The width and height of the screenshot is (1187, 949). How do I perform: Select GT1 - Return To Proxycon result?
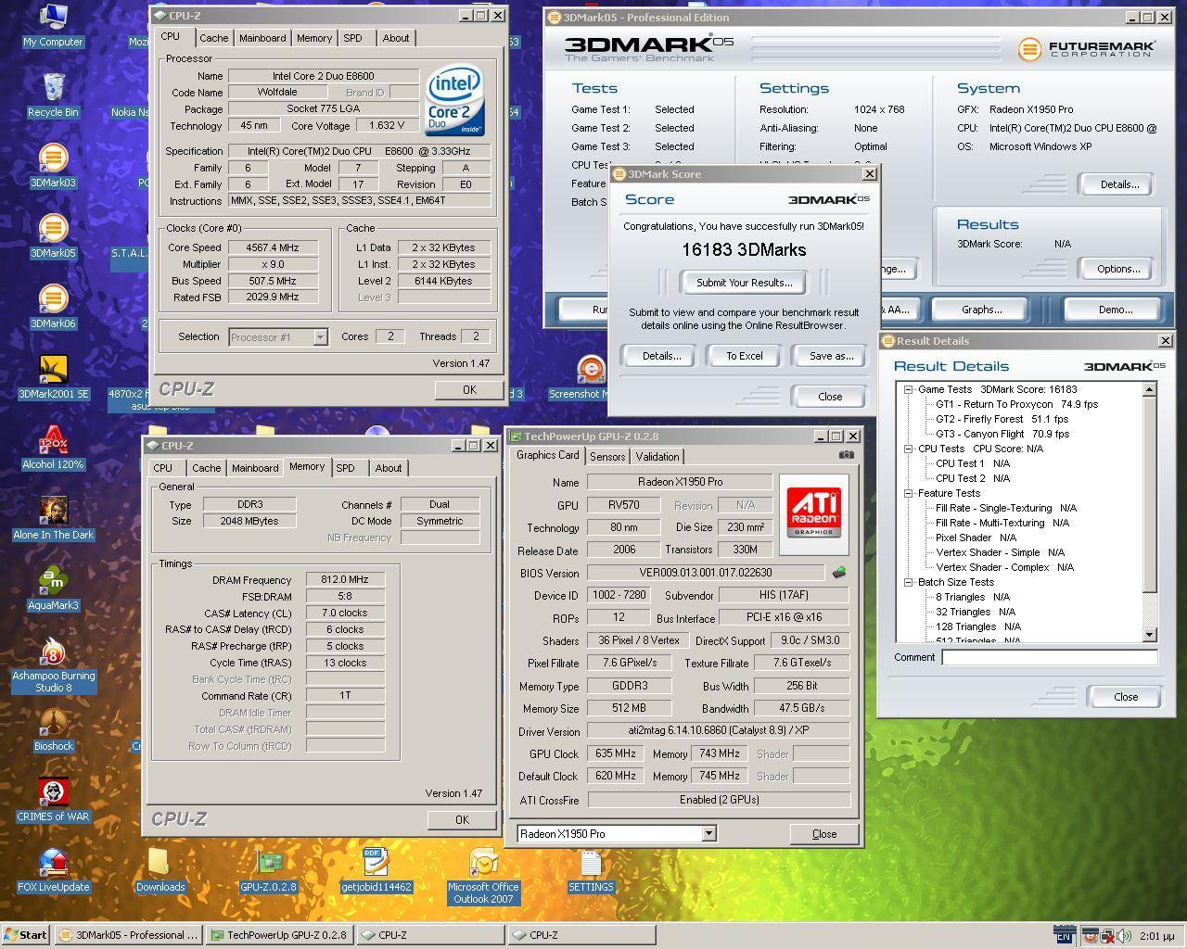[x=1016, y=405]
